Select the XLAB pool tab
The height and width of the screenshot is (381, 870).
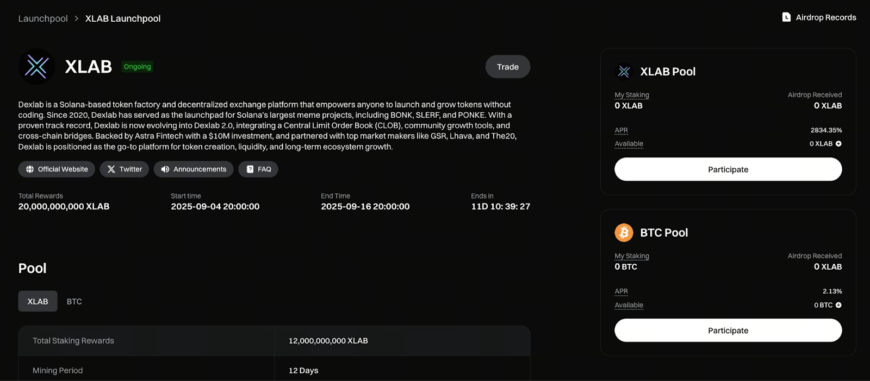[38, 301]
